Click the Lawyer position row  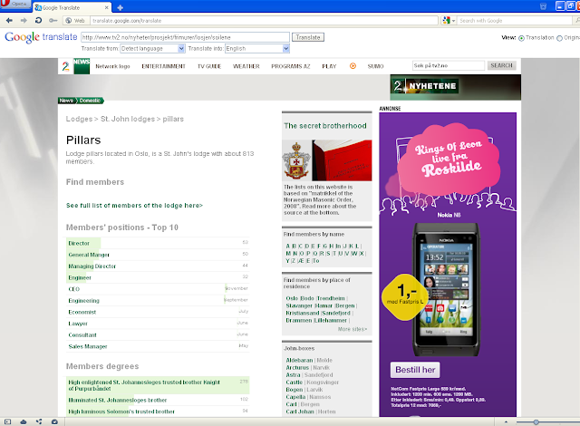pyautogui.click(x=158, y=324)
